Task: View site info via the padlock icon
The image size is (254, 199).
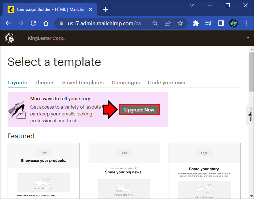Action: coord(61,24)
